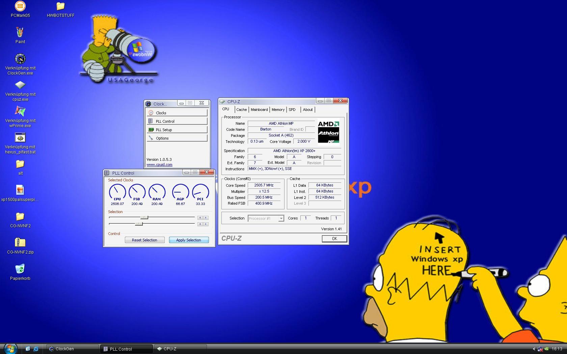Show hidden tray icons with the arrow

tap(534, 349)
